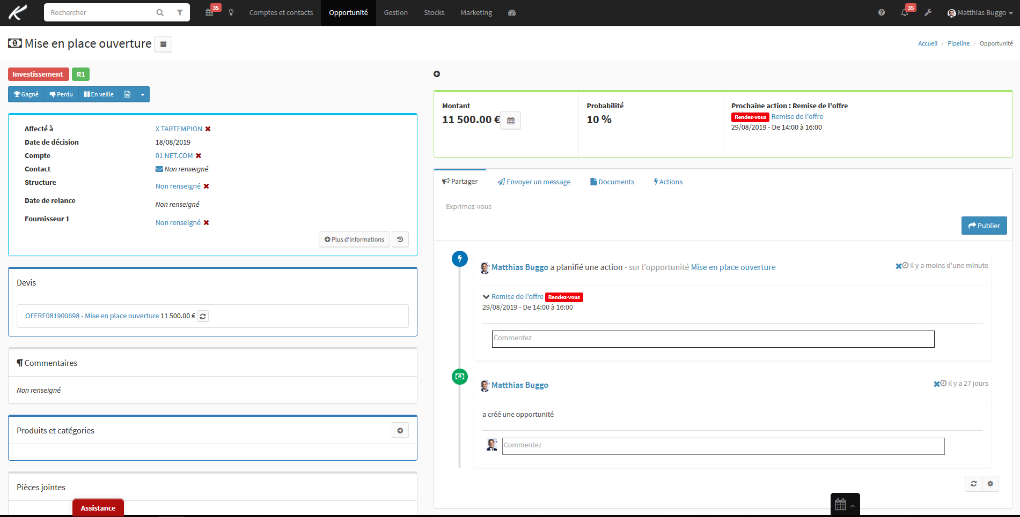This screenshot has width=1020, height=517.
Task: Delete the planned action timeline entry
Action: pos(898,266)
